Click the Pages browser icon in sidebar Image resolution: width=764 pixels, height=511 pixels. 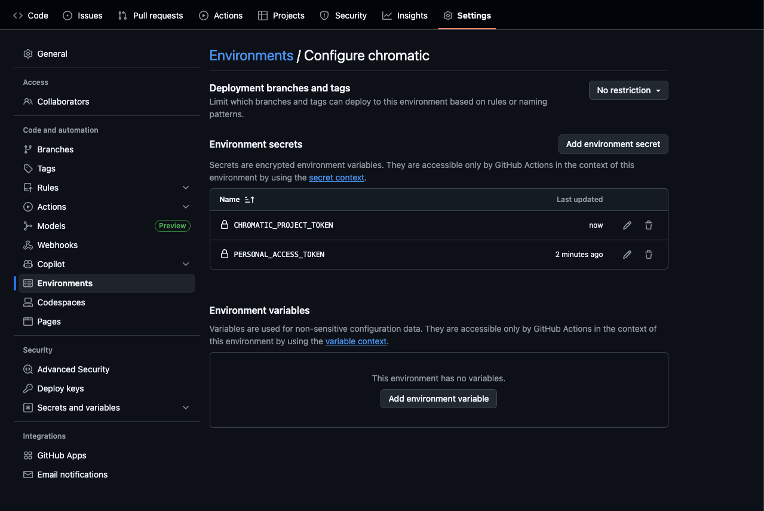click(x=28, y=322)
